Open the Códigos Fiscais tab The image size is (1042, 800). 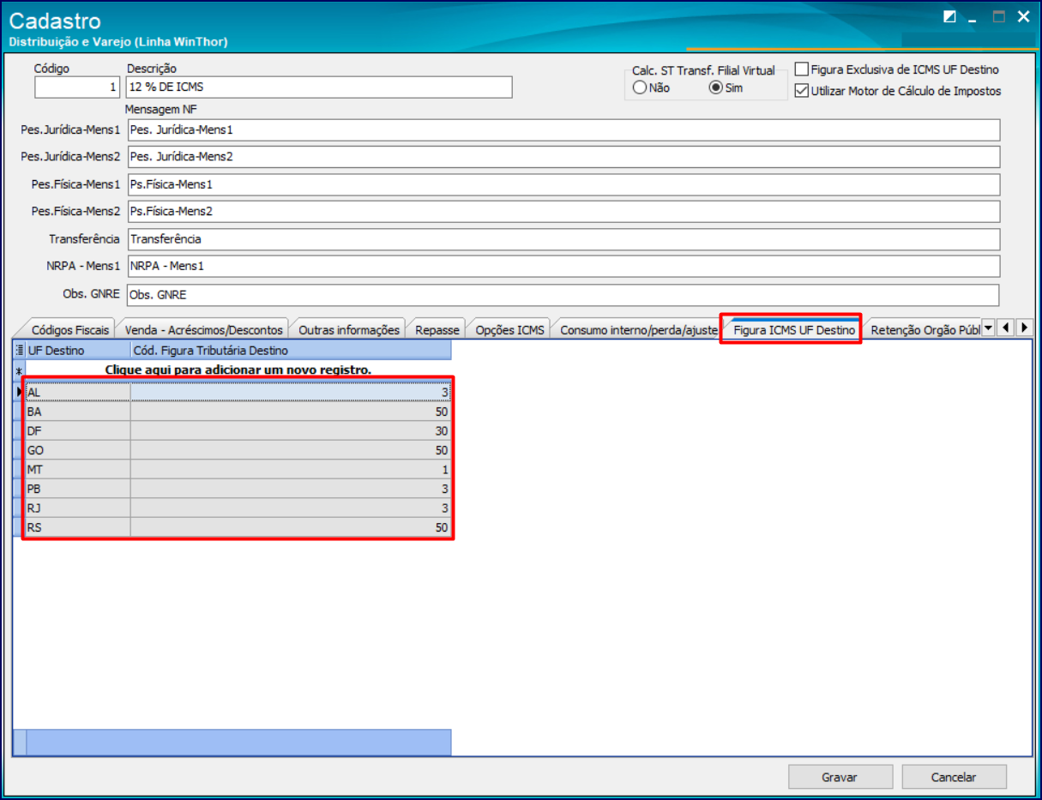click(x=69, y=329)
